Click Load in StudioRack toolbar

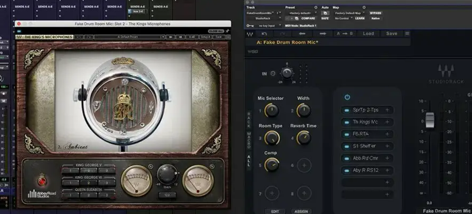[x=368, y=34]
